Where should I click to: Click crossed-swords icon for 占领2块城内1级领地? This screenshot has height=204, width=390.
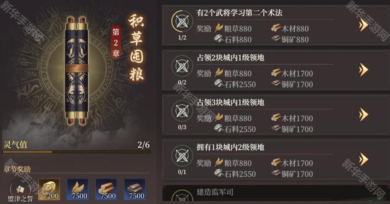(182, 66)
